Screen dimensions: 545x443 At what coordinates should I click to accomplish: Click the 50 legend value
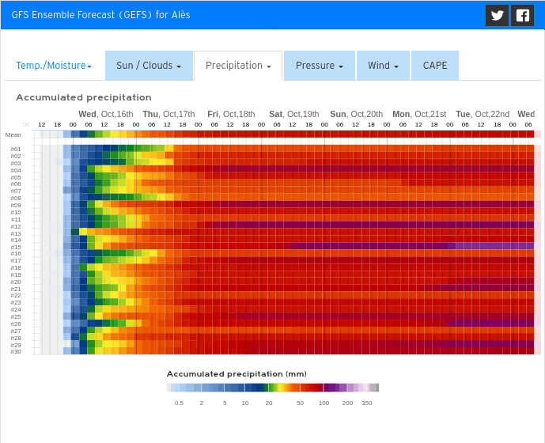point(300,403)
